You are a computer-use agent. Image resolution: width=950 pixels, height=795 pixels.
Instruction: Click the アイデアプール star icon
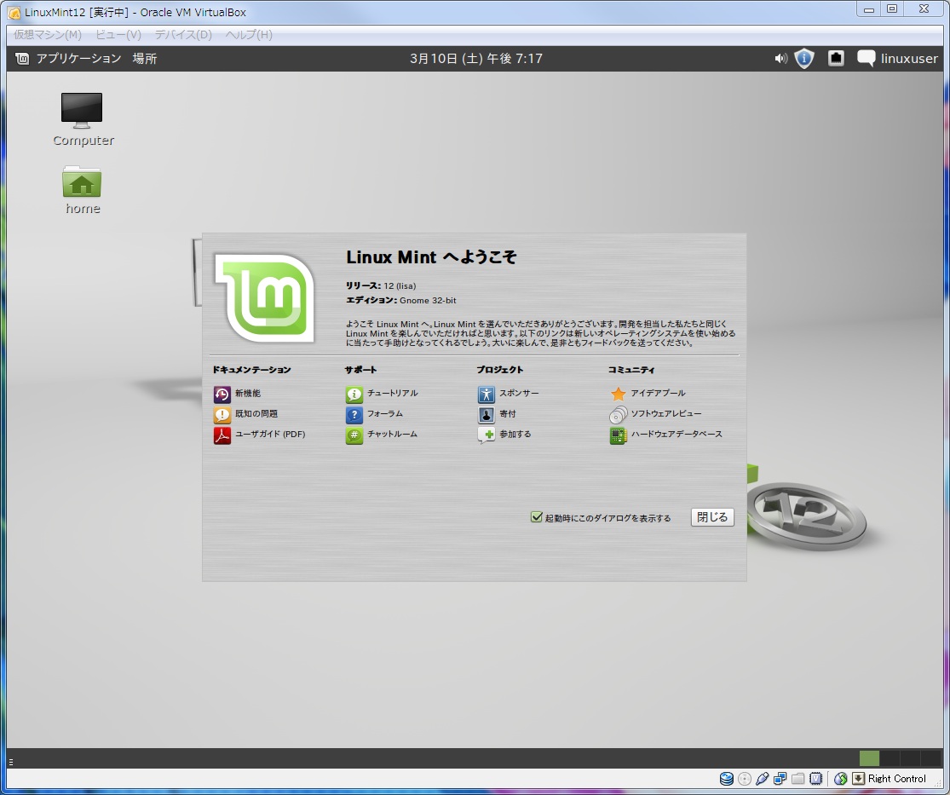point(619,395)
